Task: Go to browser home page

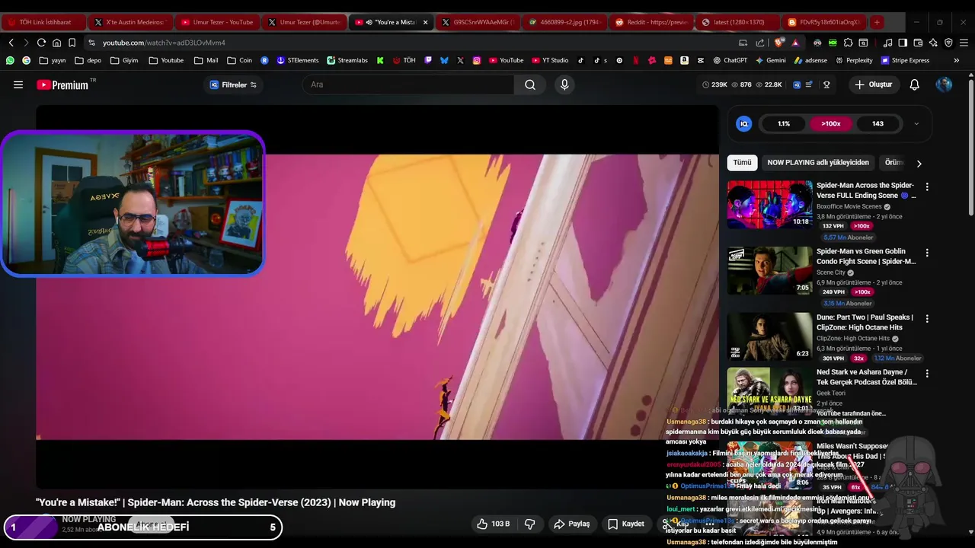Action: 56,43
